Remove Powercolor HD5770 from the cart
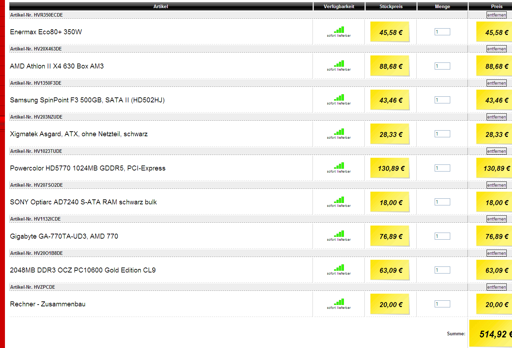 pos(496,151)
